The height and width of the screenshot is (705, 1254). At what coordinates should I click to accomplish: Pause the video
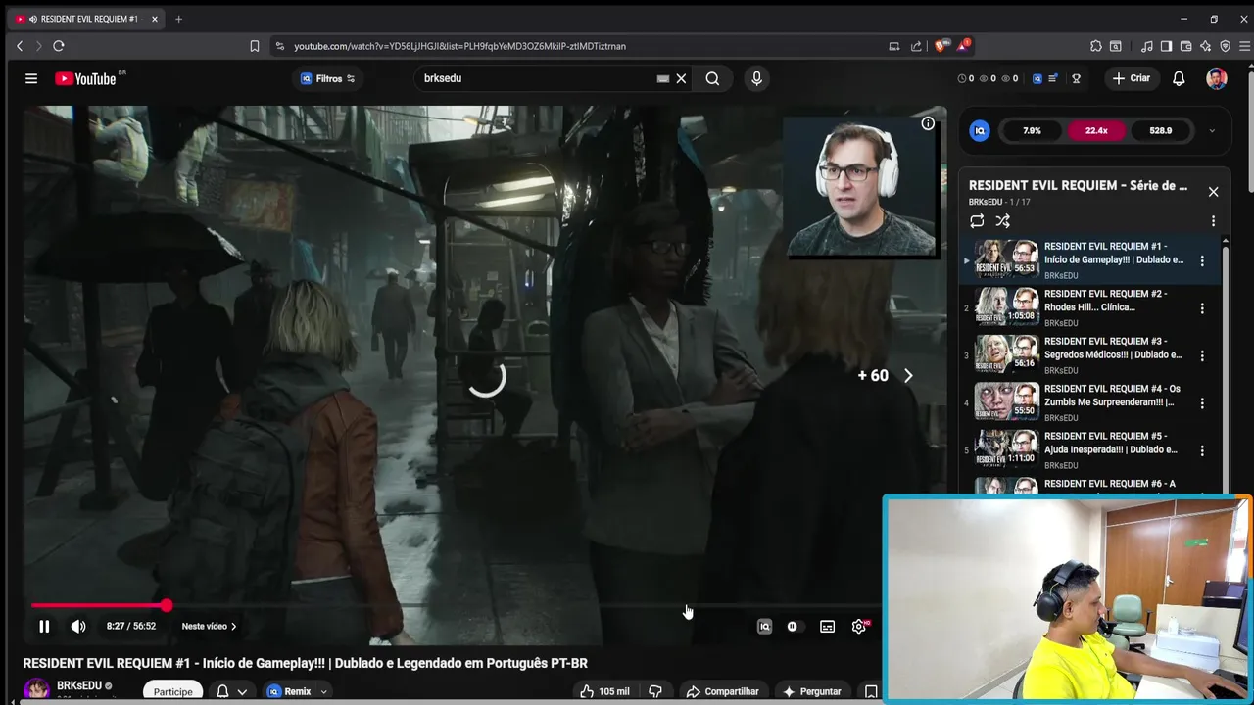44,626
